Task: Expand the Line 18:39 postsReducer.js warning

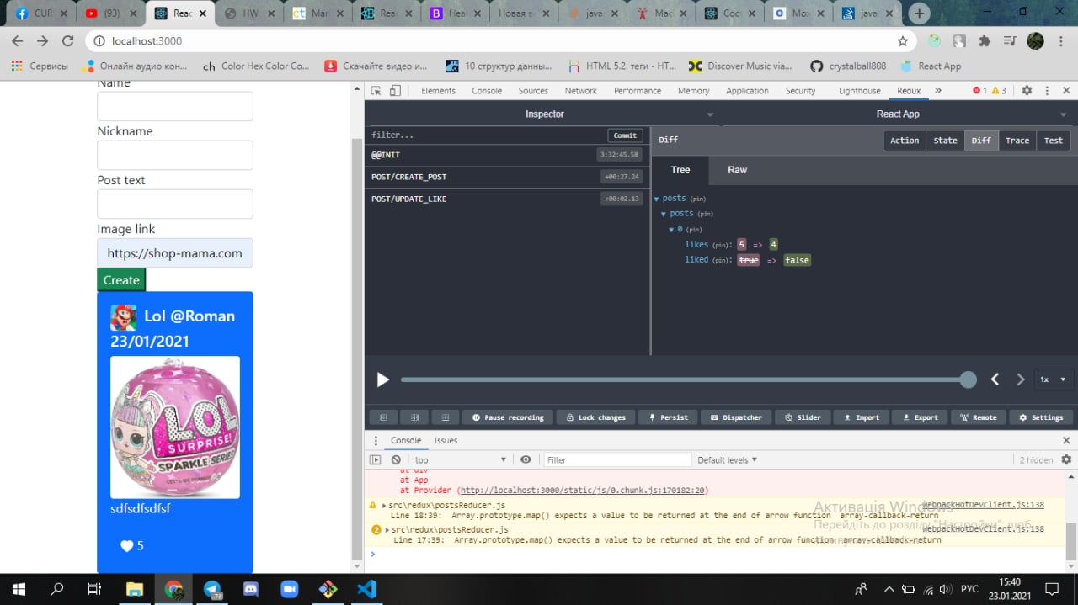Action: tap(384, 505)
